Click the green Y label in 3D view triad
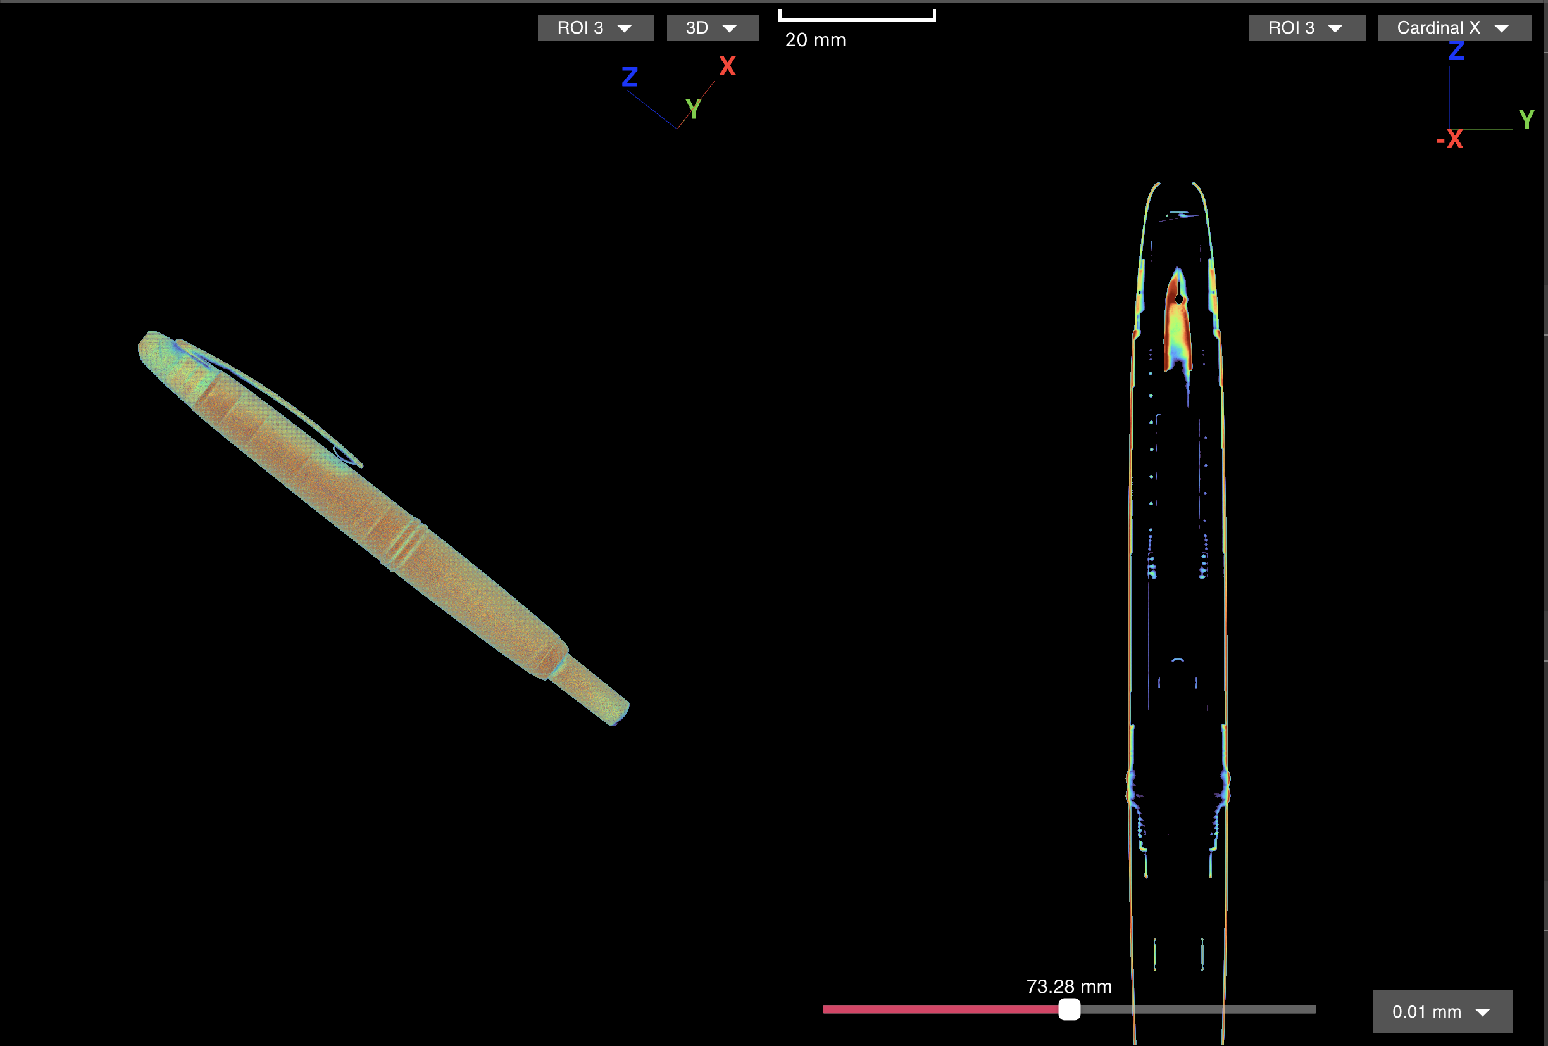 point(693,110)
